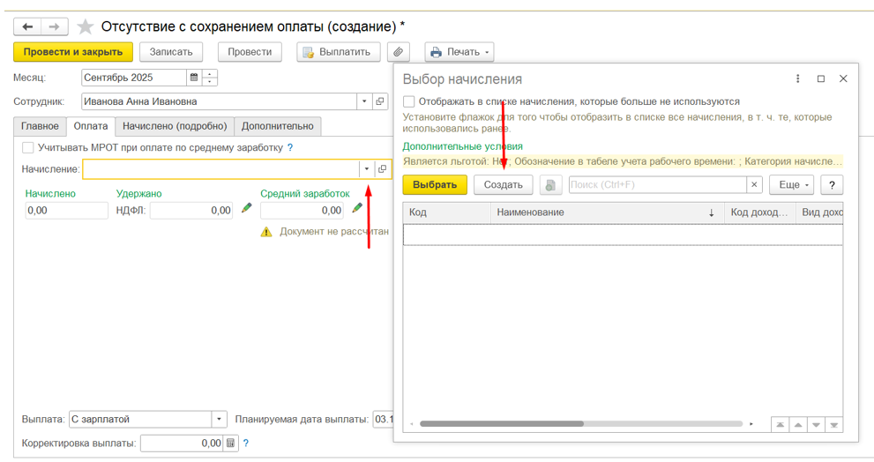Image resolution: width=874 pixels, height=462 pixels.
Task: Toggle display of unused accruals checkbox
Action: (409, 102)
